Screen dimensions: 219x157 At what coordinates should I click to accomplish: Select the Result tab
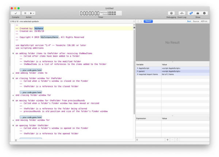pyautogui.click(x=148, y=21)
